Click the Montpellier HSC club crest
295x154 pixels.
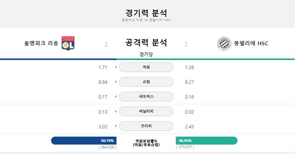coord(224,43)
